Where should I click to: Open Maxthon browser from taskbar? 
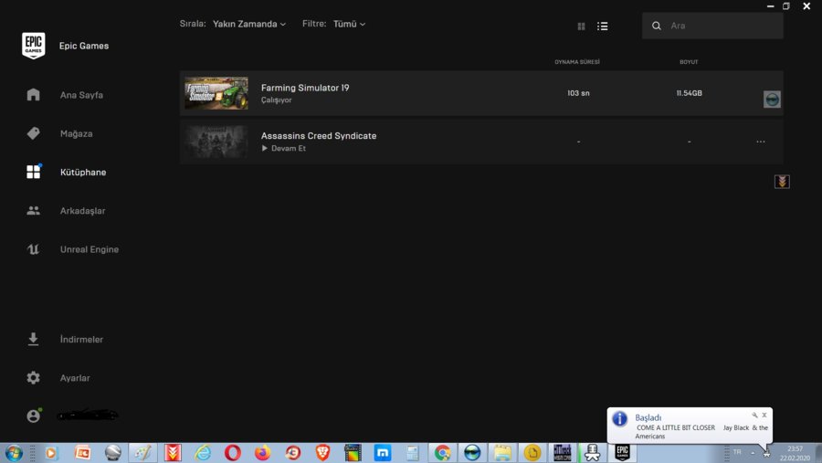(383, 453)
